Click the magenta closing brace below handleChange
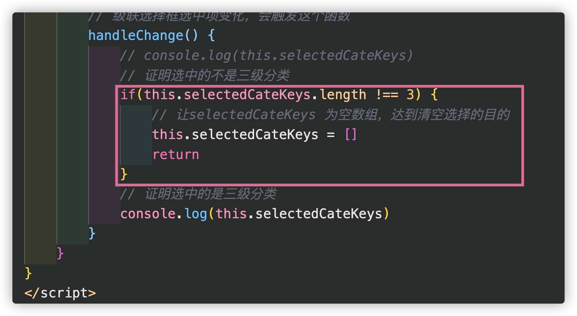The height and width of the screenshot is (316, 577). click(x=60, y=253)
